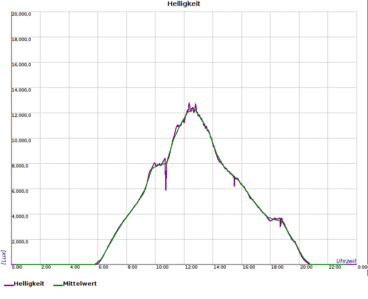Click the 4,000,0 y-axis value
The height and width of the screenshot is (299, 368).
click(20, 216)
